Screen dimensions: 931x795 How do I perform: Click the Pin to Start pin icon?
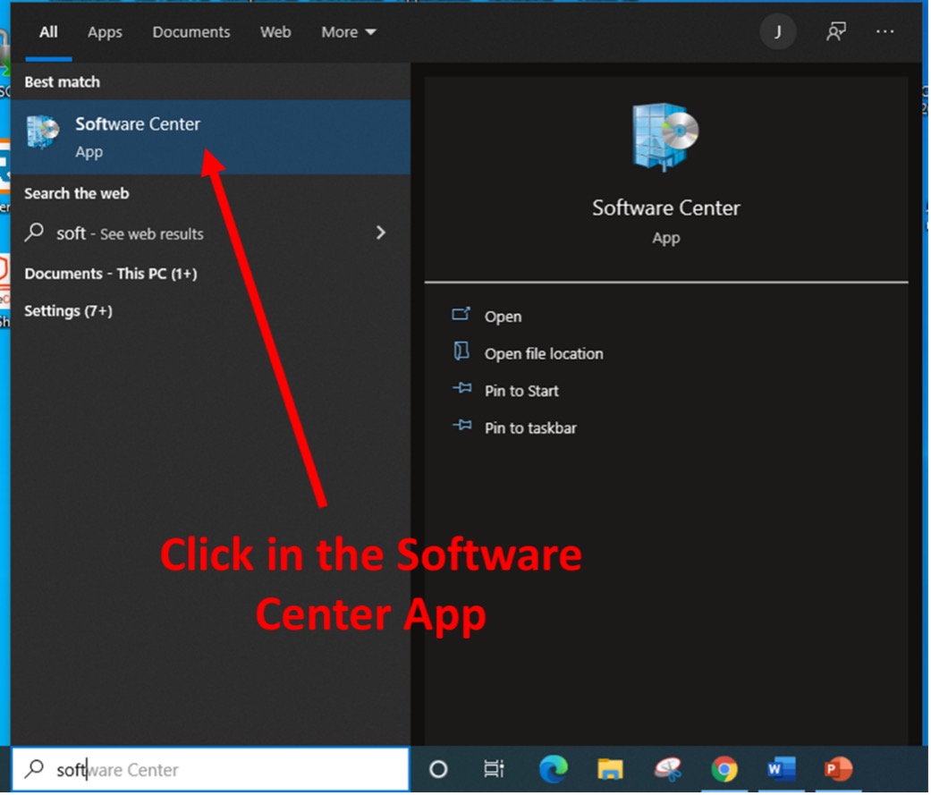click(x=462, y=390)
